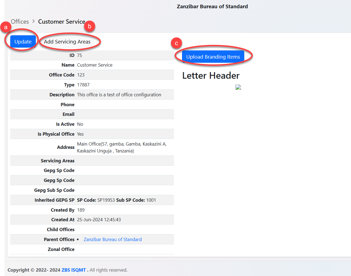Select the Office Code value 123
The image size is (351, 276).
click(81, 75)
